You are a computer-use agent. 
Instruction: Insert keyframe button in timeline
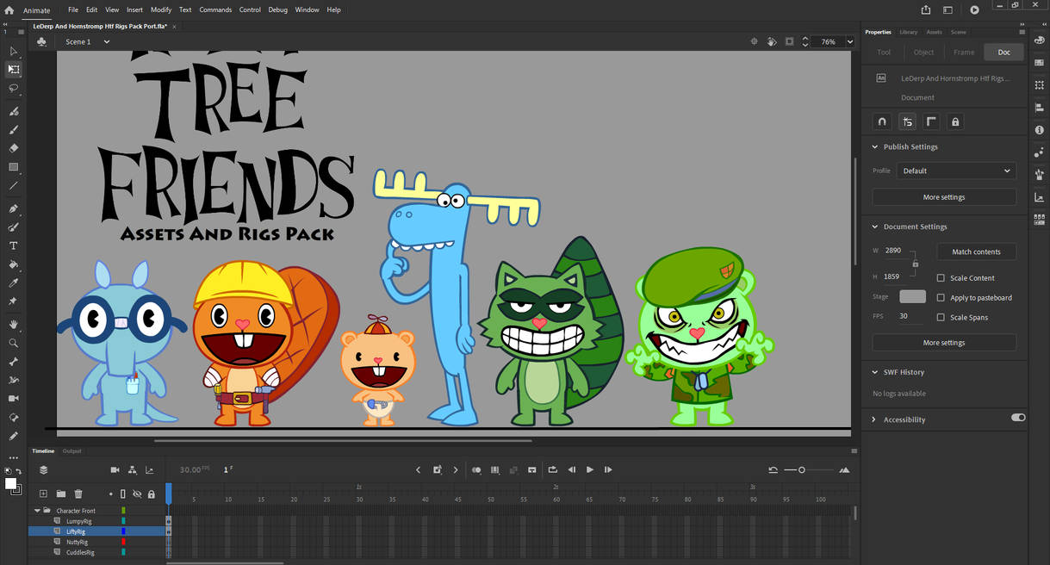pos(438,470)
